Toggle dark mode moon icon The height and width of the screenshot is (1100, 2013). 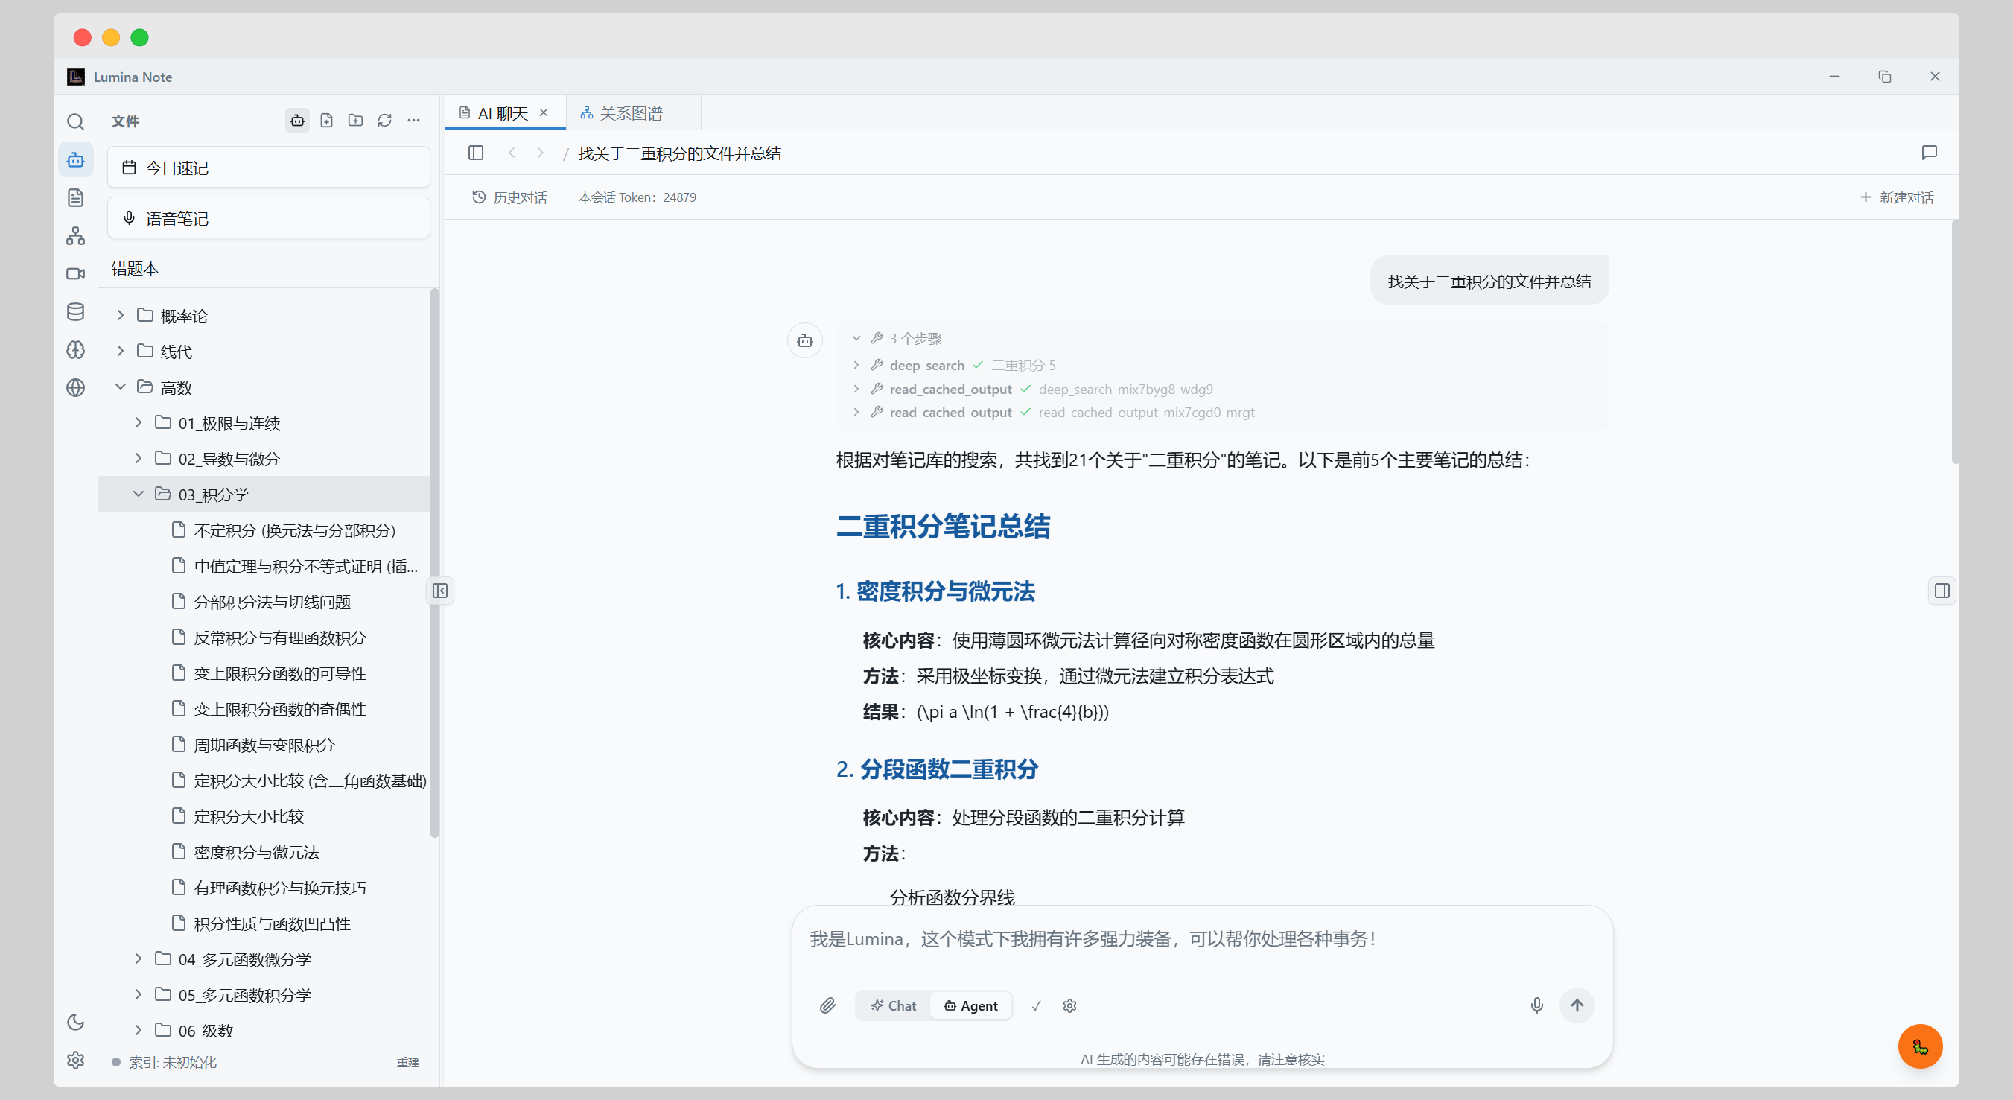coord(75,1022)
